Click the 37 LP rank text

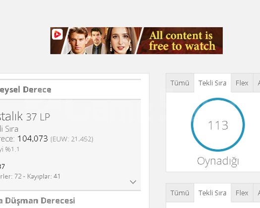(x=38, y=117)
